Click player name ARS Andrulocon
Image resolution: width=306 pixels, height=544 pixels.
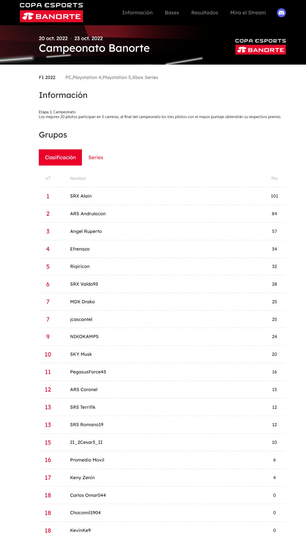88,214
